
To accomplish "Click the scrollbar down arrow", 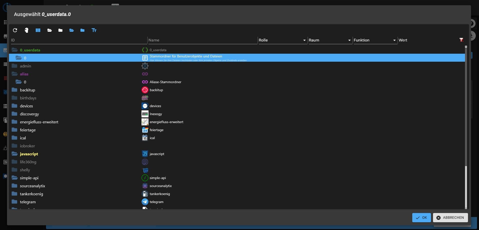I will (466, 208).
